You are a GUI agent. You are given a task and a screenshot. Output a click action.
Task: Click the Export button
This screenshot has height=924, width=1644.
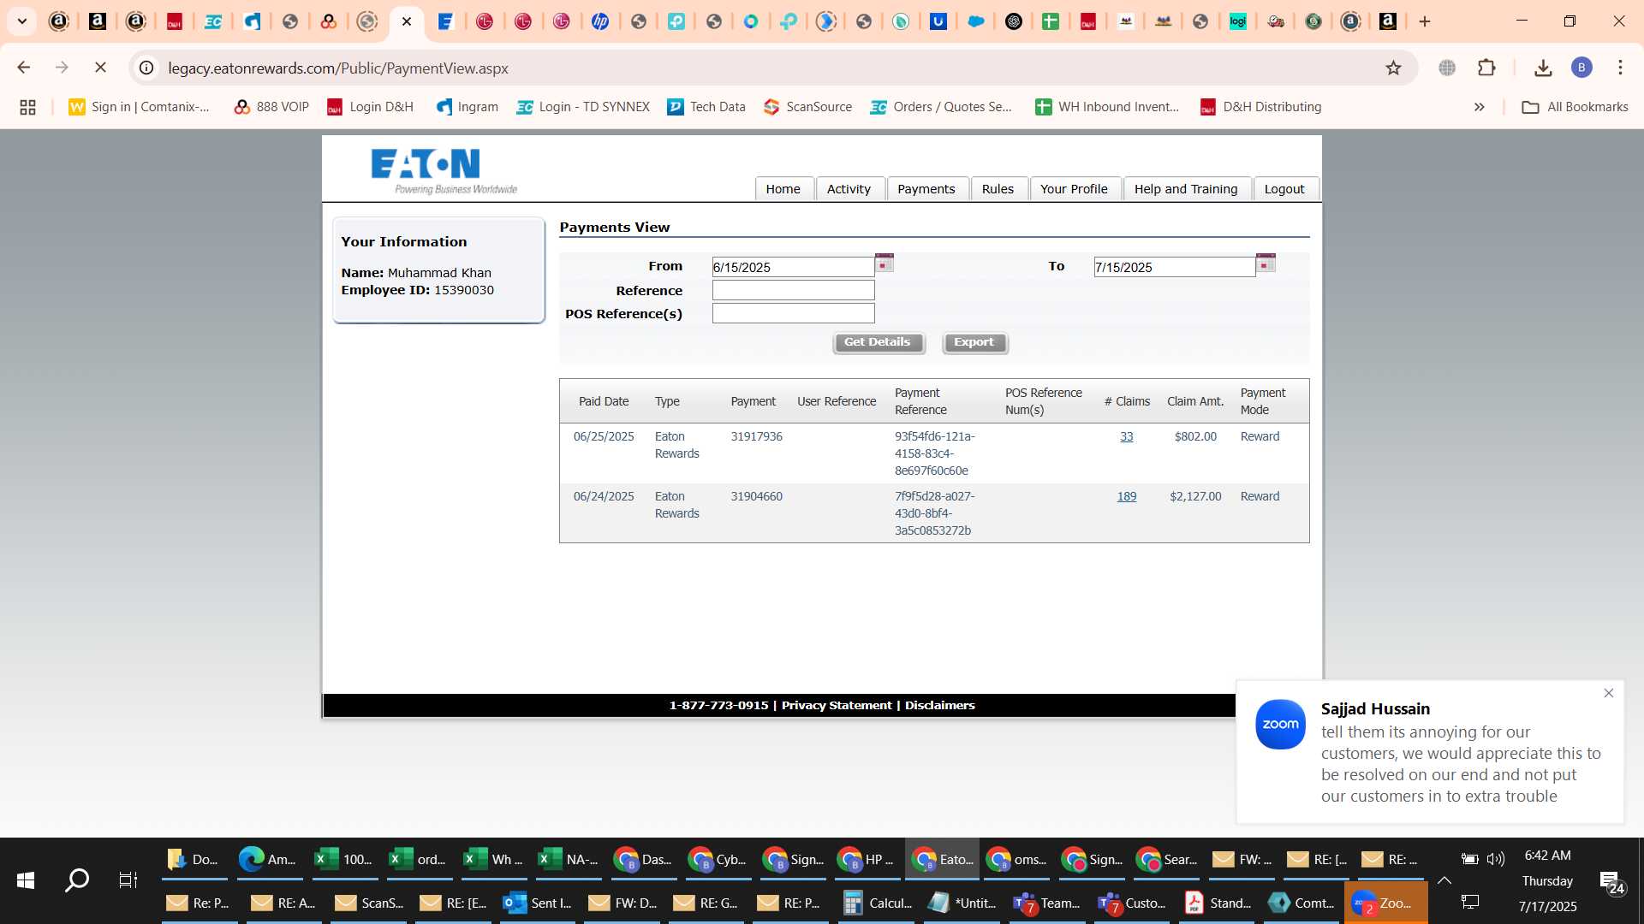pos(974,342)
